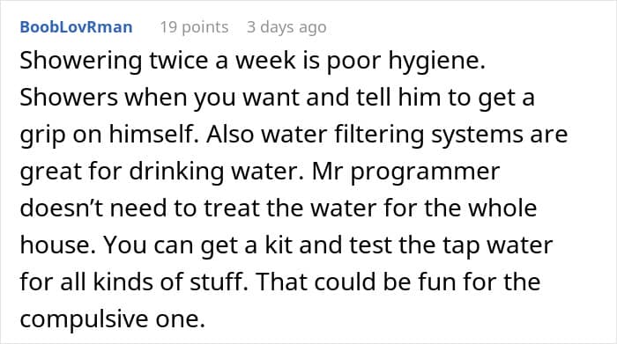Screen dimensions: 617x344
Task: Click the word 'himself' in comment
Action: coord(151,135)
